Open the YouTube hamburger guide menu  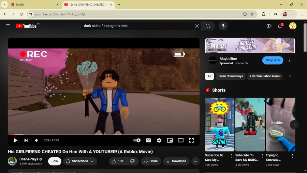click(8, 26)
